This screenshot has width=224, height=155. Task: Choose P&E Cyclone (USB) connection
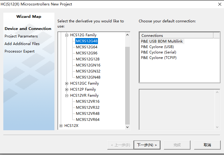click(157, 47)
